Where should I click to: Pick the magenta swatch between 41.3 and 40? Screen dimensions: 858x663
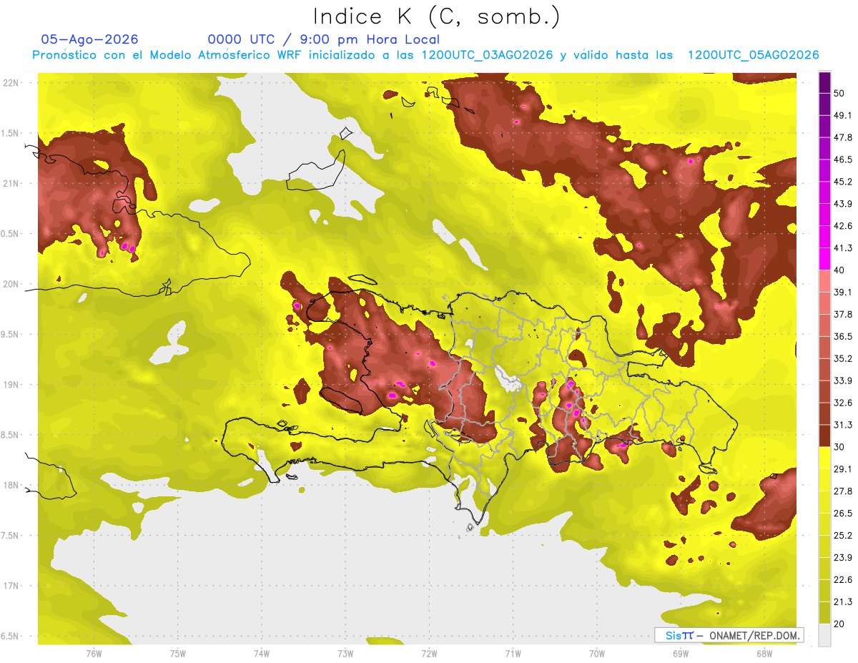click(825, 259)
